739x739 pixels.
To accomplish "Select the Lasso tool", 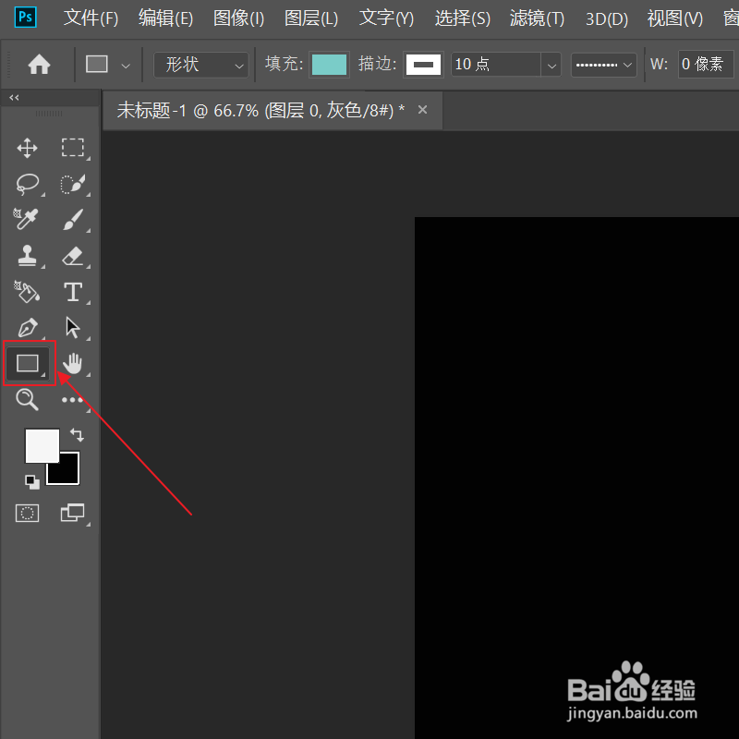I will (28, 184).
